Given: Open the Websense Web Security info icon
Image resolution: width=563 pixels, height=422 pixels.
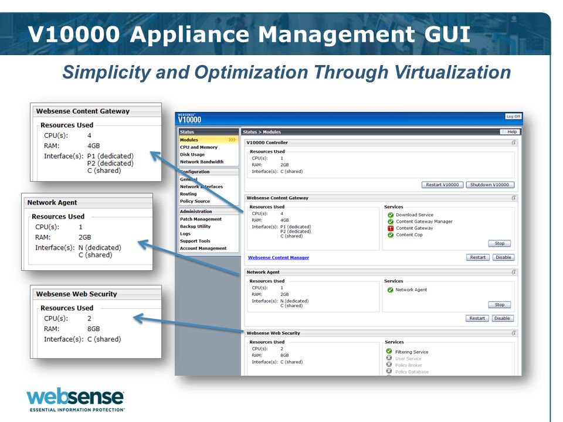Looking at the screenshot, I should (x=514, y=333).
